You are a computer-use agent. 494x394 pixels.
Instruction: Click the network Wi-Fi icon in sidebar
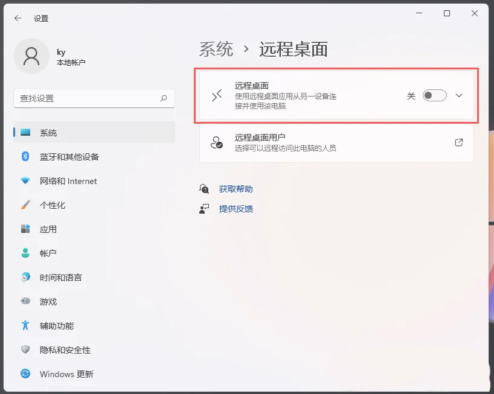[x=25, y=181]
